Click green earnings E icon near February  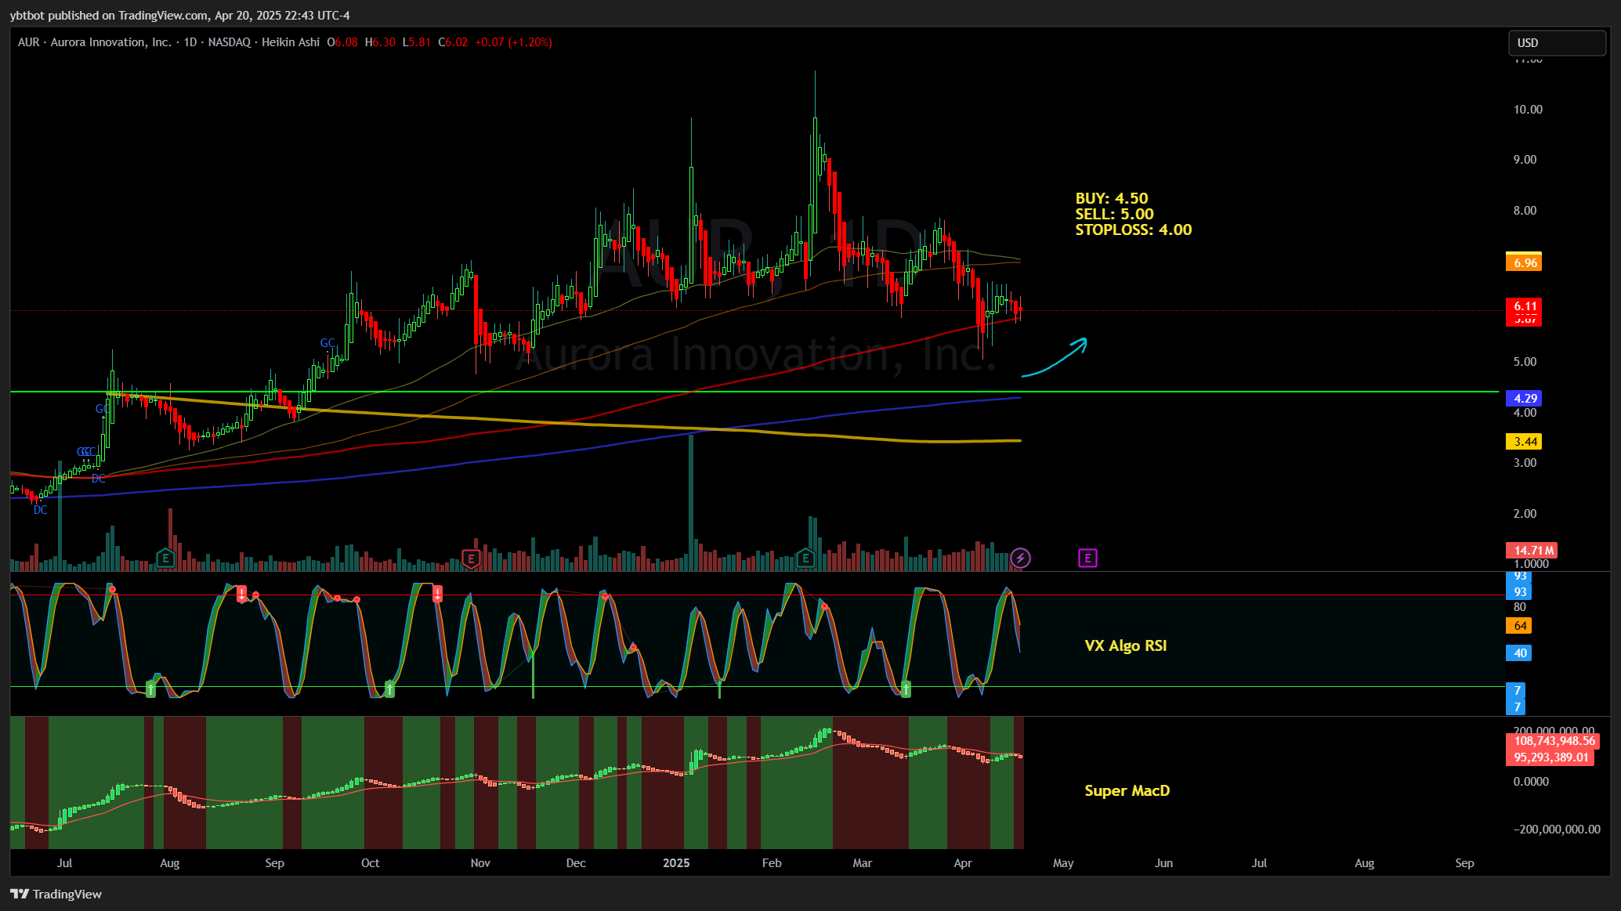coord(805,559)
